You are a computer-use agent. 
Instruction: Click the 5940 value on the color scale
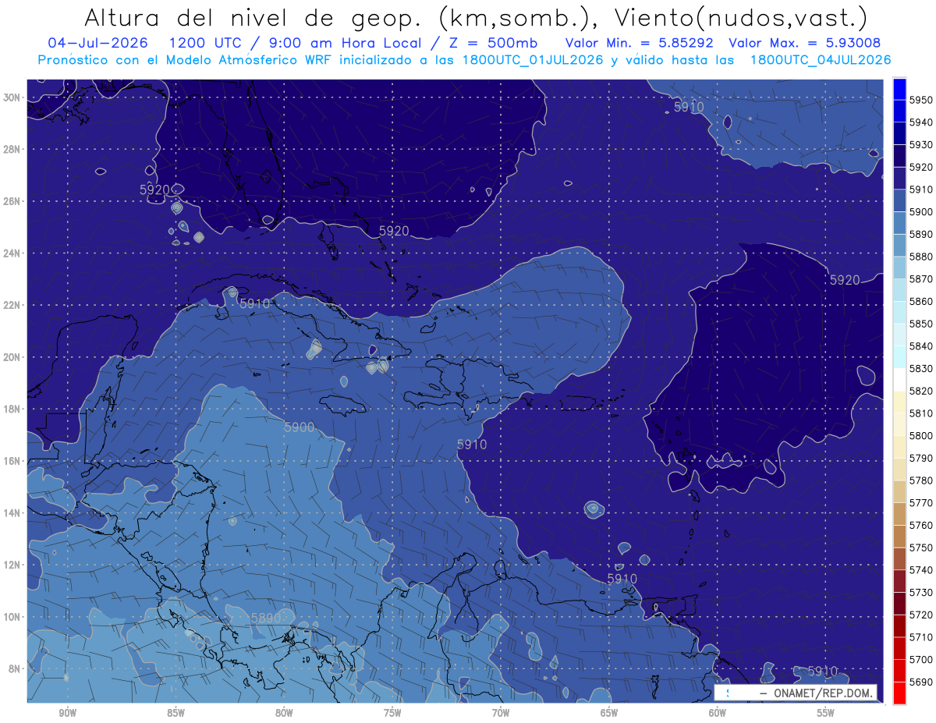921,122
